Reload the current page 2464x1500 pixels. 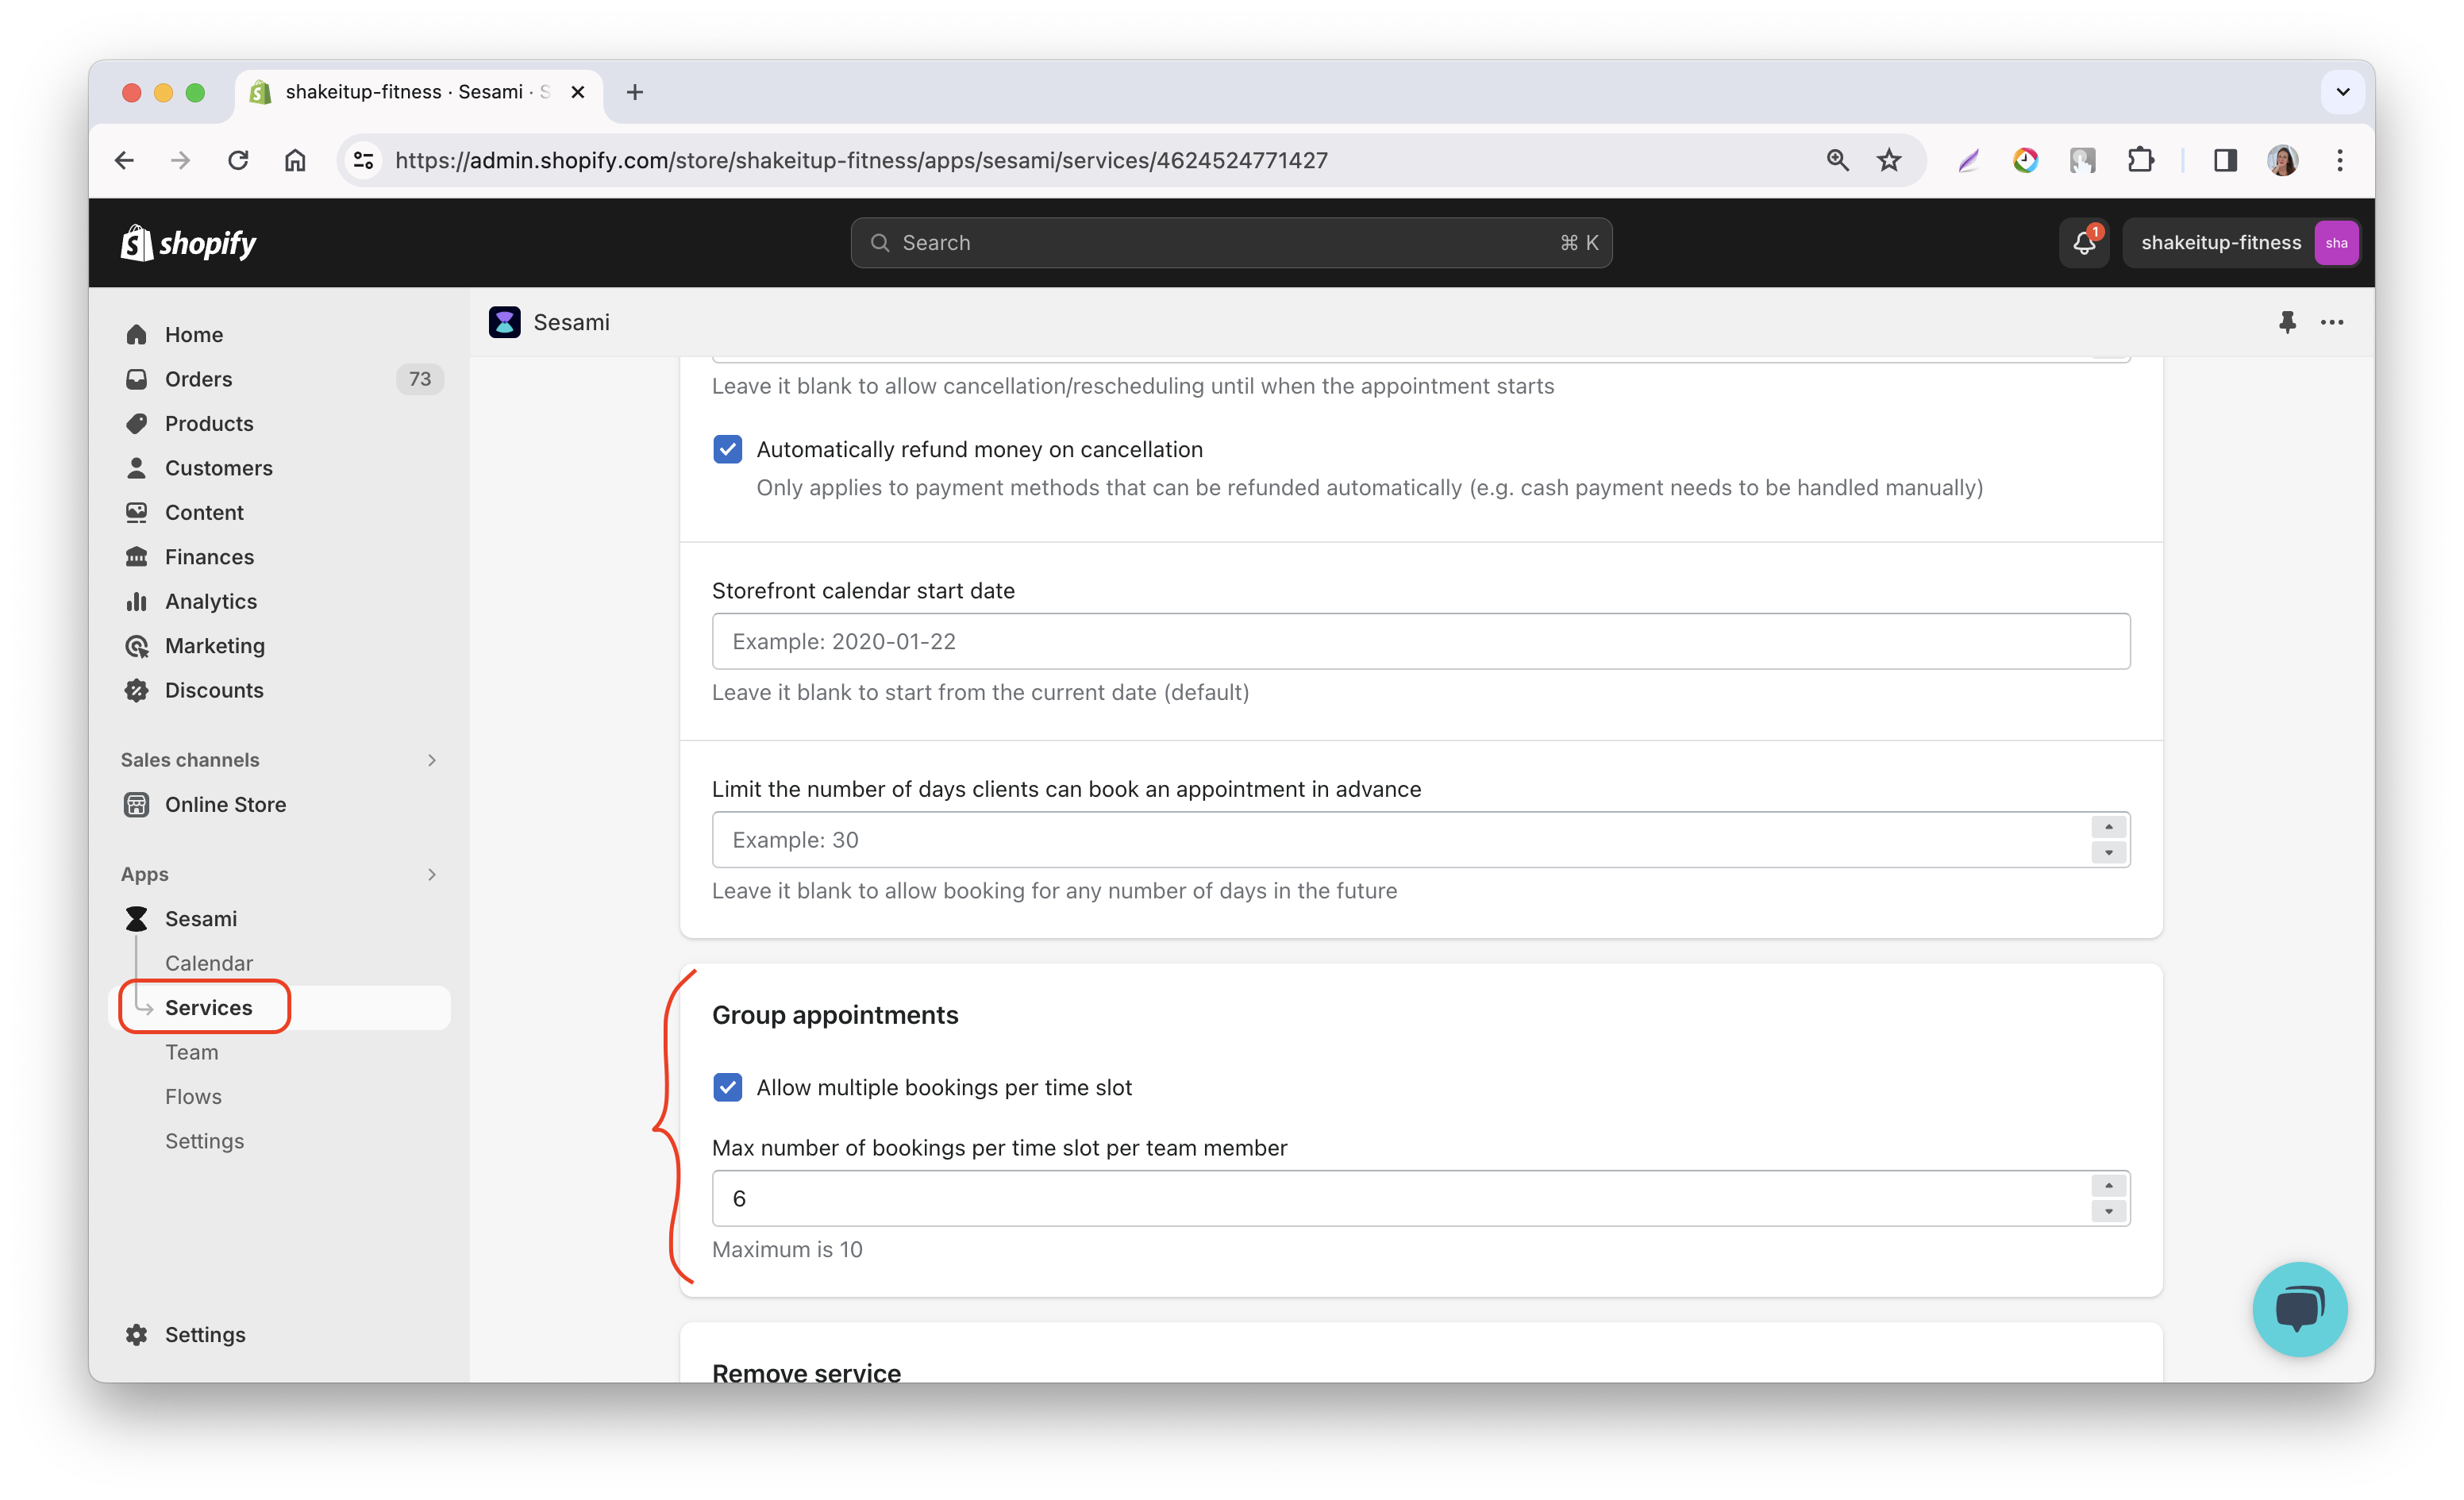click(x=237, y=160)
